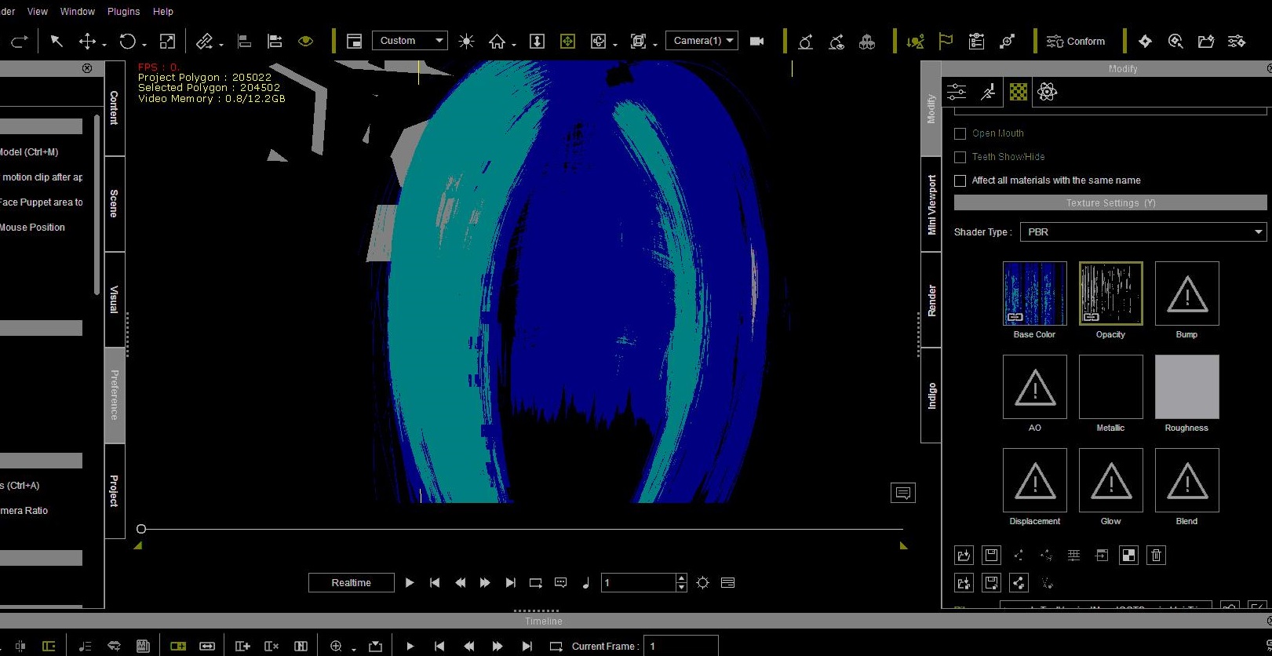
Task: Collapse the Texture Settings (Y) section
Action: (x=1110, y=202)
